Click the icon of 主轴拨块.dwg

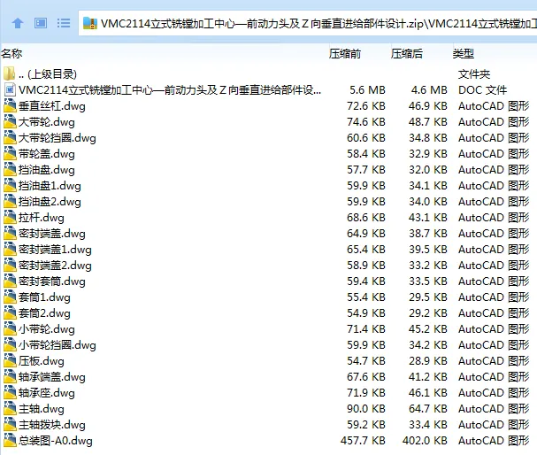tap(10, 425)
